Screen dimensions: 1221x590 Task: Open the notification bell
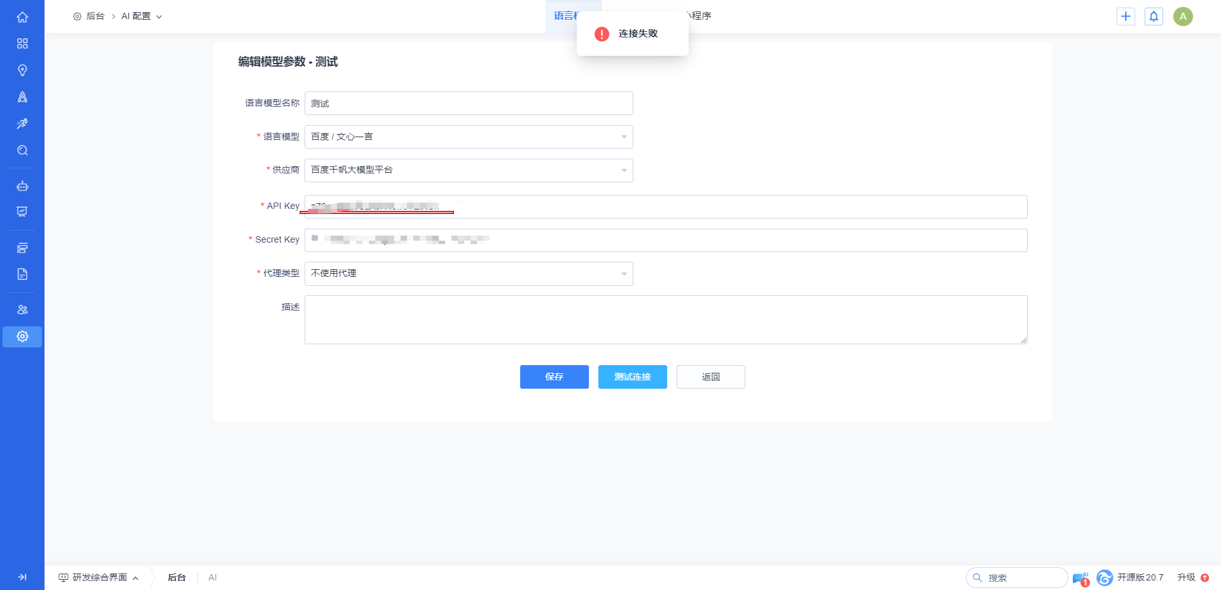tap(1154, 17)
